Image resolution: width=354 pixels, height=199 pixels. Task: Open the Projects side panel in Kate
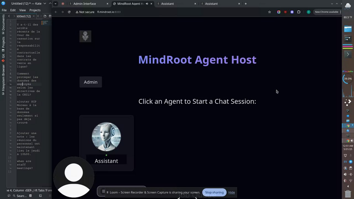[3, 44]
